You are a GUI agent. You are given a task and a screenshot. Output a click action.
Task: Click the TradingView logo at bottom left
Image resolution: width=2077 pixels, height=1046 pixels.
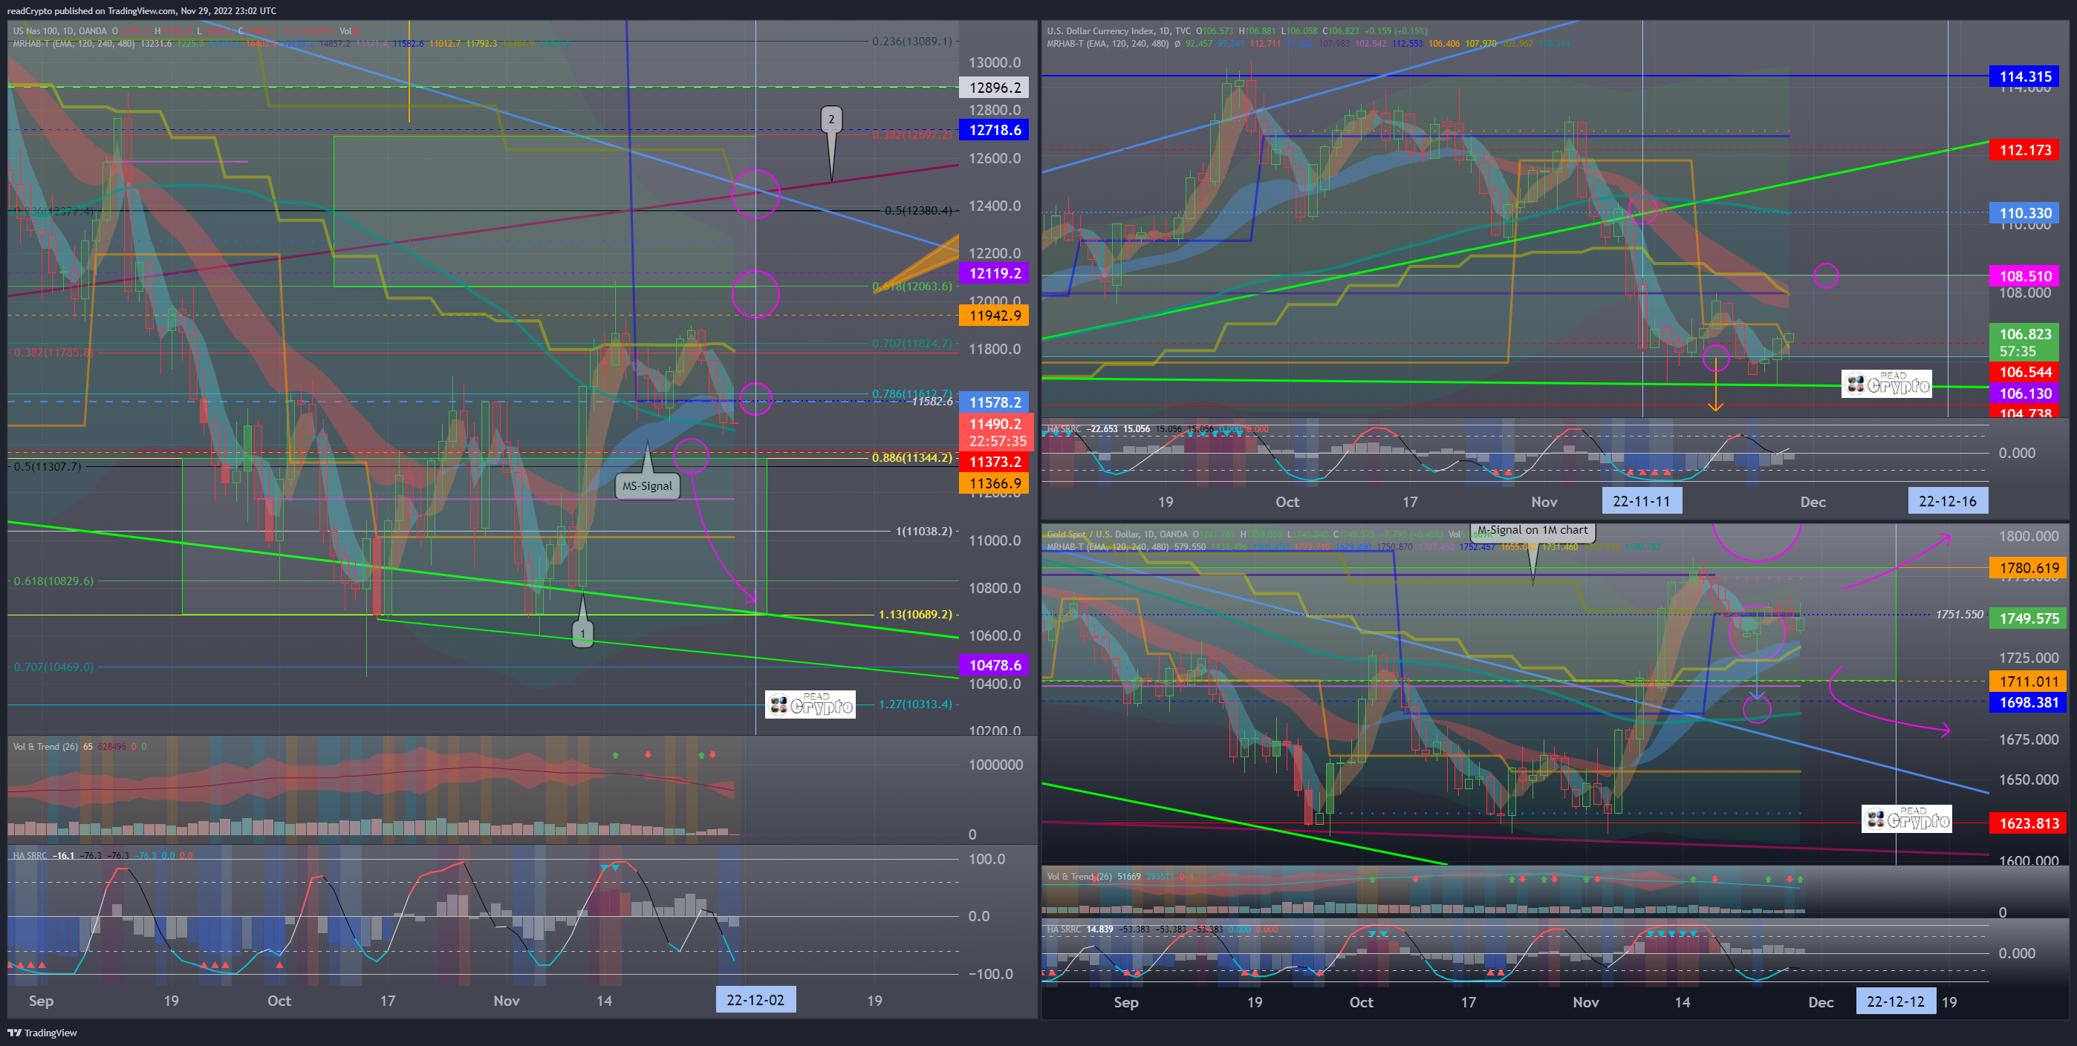[42, 1033]
